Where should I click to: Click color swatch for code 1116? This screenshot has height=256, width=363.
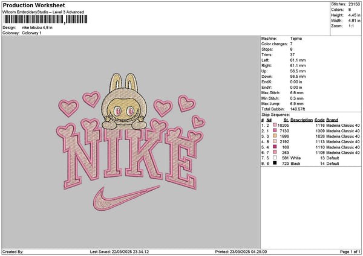pyautogui.click(x=275, y=126)
